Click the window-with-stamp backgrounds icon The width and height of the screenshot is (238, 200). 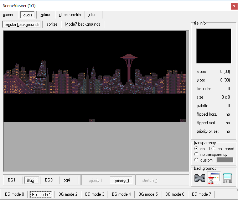click(x=214, y=178)
